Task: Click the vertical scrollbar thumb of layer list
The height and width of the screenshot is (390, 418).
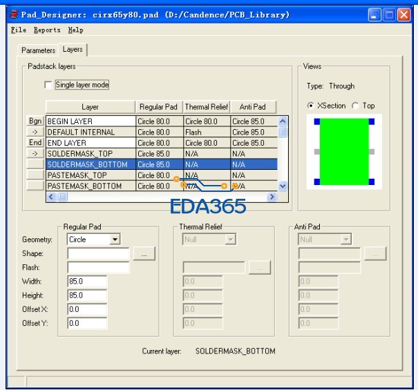Action: 283,132
